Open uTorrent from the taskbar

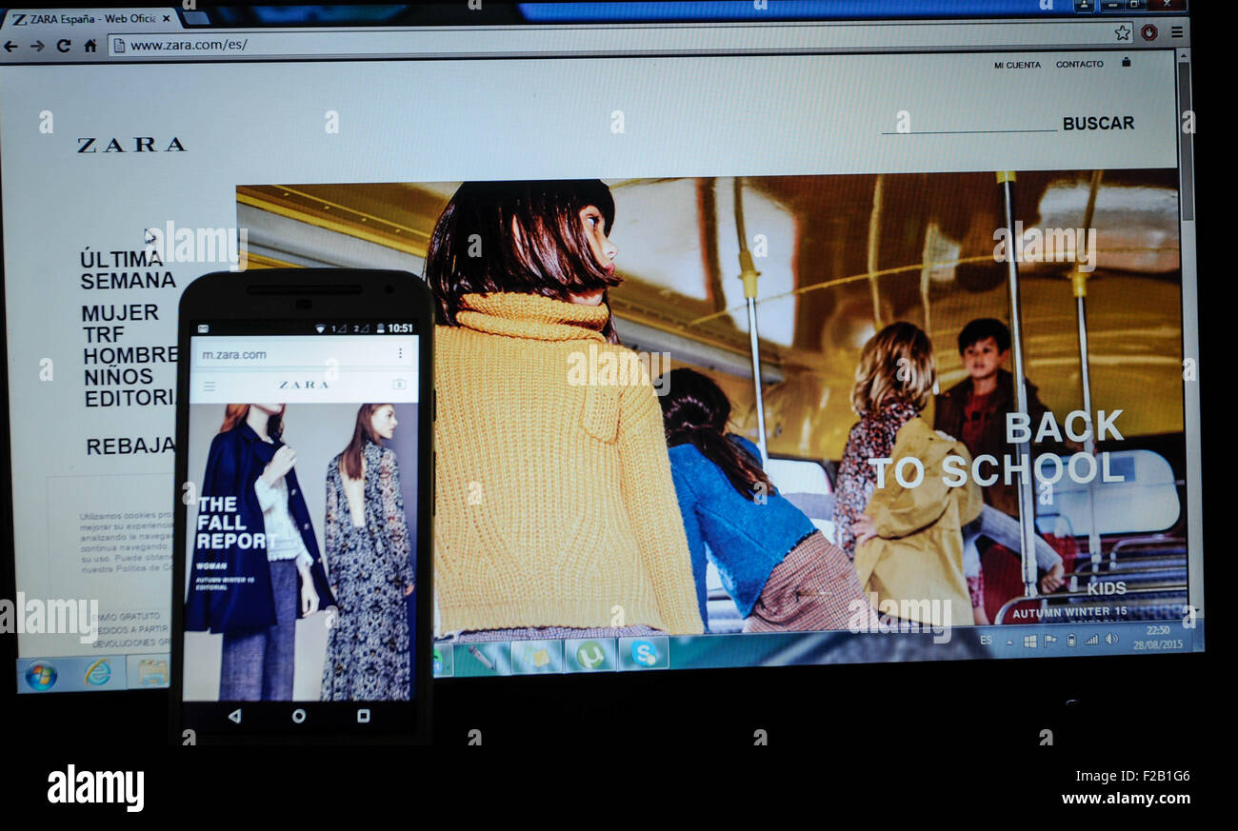589,655
